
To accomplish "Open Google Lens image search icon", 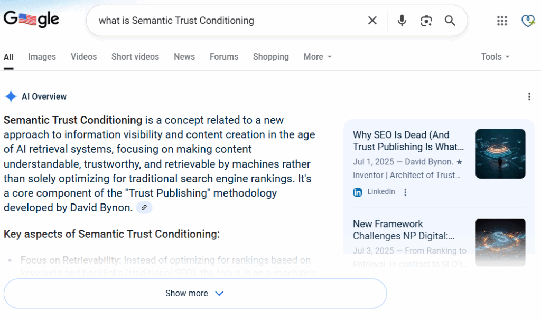I will tap(426, 21).
